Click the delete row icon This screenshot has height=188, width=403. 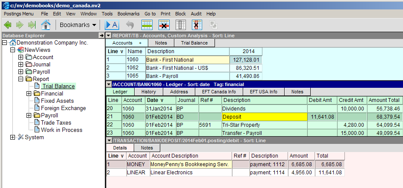coord(164,25)
